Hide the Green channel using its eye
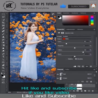 tap(58, 78)
